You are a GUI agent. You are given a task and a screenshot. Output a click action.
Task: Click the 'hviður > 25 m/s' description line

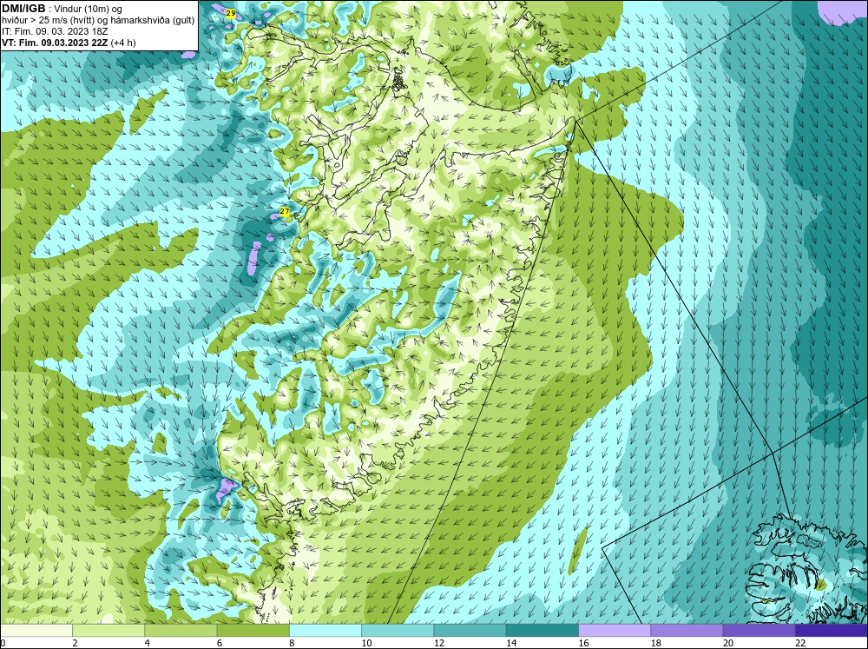point(98,21)
